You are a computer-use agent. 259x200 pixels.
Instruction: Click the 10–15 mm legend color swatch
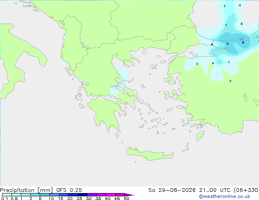(x=54, y=195)
